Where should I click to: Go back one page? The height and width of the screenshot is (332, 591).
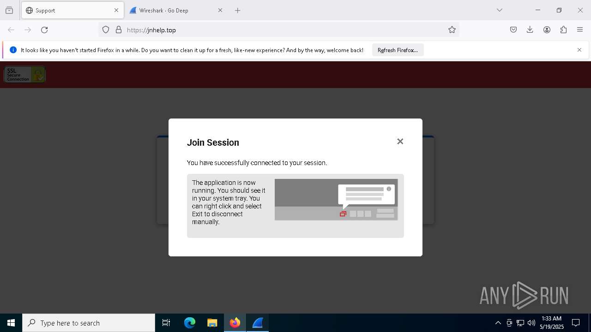11,30
